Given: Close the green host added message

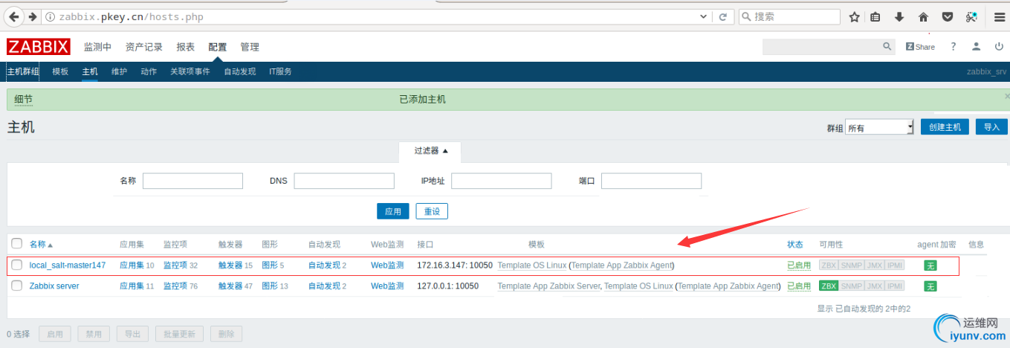Looking at the screenshot, I should point(1007,96).
